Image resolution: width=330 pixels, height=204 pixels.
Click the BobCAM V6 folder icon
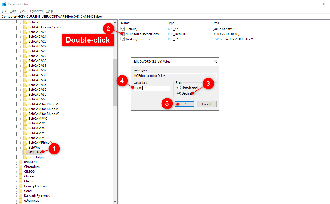[x=25, y=123]
